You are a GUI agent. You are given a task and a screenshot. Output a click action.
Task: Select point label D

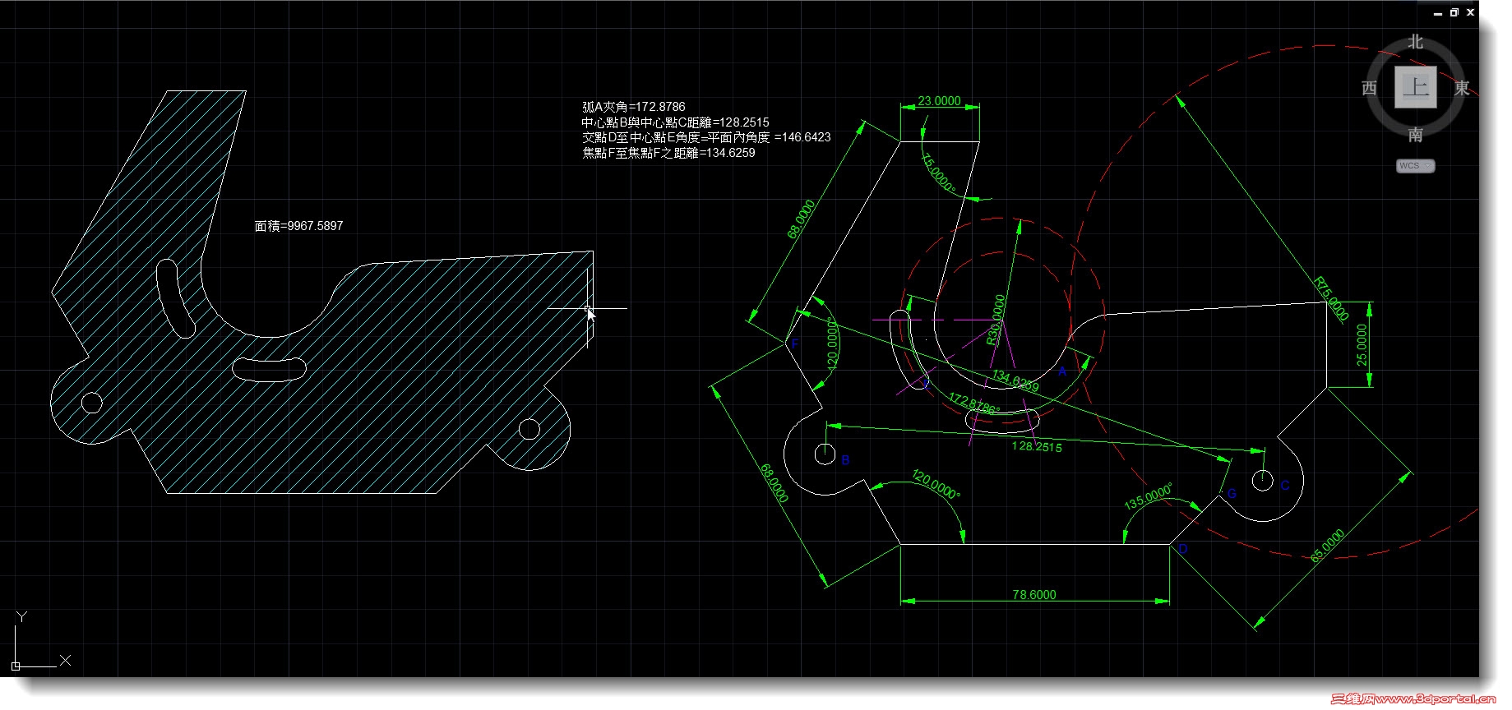[1183, 548]
